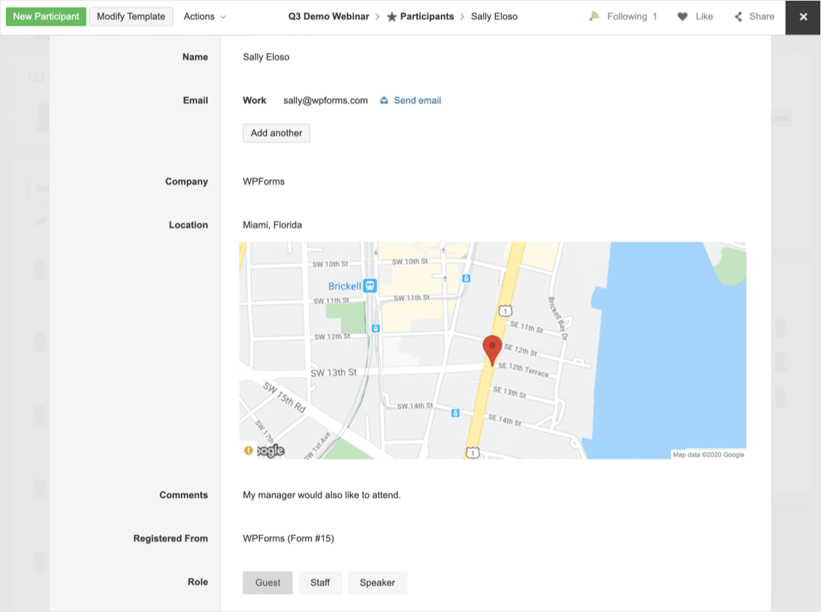
Task: Click the Brickell station icon on map
Action: (370, 286)
